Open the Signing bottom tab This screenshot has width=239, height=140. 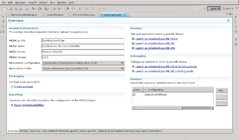[x=102, y=131]
